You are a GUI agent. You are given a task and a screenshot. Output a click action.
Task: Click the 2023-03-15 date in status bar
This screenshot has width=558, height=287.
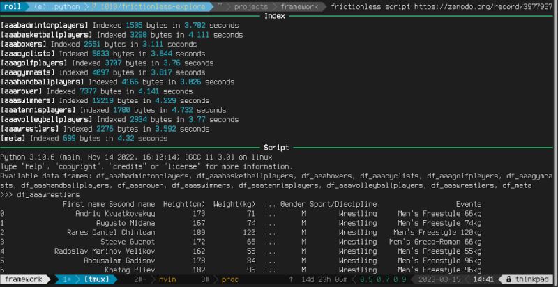point(439,279)
